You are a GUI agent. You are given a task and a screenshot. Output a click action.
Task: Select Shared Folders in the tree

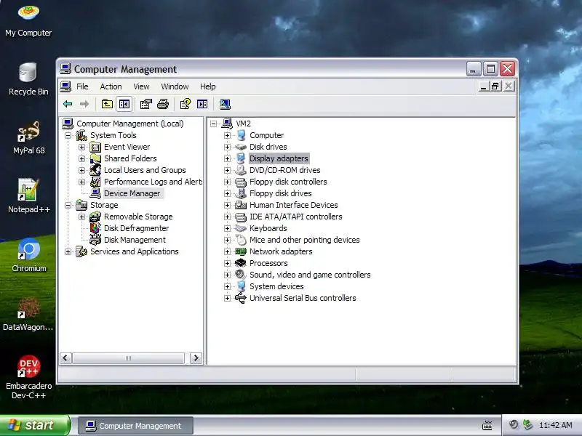[130, 158]
